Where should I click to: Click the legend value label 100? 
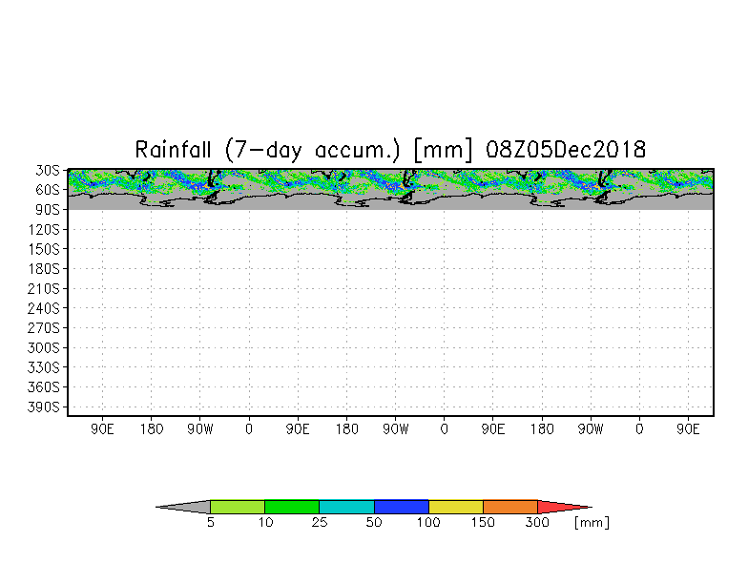click(428, 523)
